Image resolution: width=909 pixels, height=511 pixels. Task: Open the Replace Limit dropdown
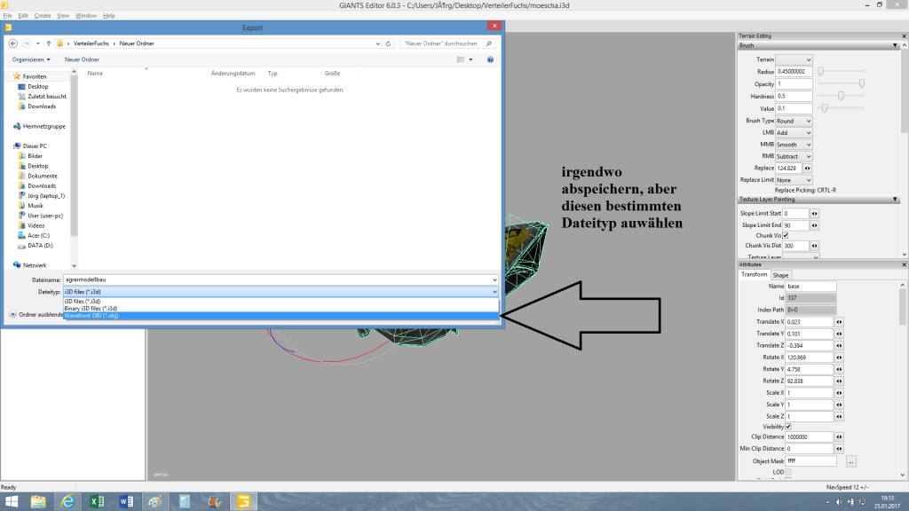pyautogui.click(x=794, y=180)
